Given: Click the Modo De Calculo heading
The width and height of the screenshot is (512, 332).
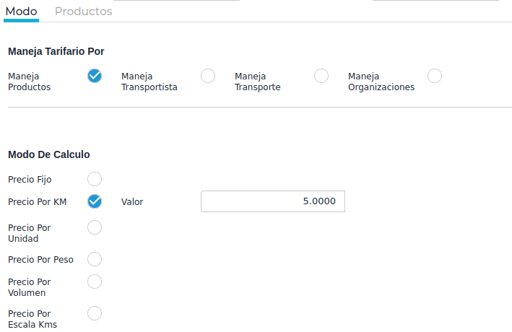Looking at the screenshot, I should (49, 154).
